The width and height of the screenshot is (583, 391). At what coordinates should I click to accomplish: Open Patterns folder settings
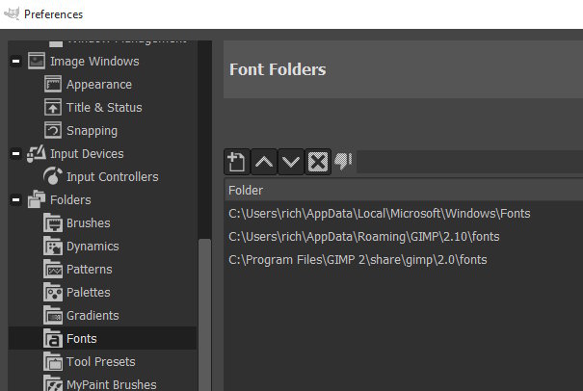[x=90, y=269]
